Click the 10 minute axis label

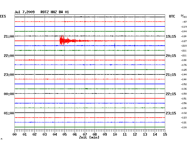point(115,135)
